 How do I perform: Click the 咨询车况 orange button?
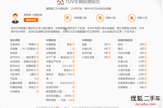pyautogui.click(x=31, y=20)
